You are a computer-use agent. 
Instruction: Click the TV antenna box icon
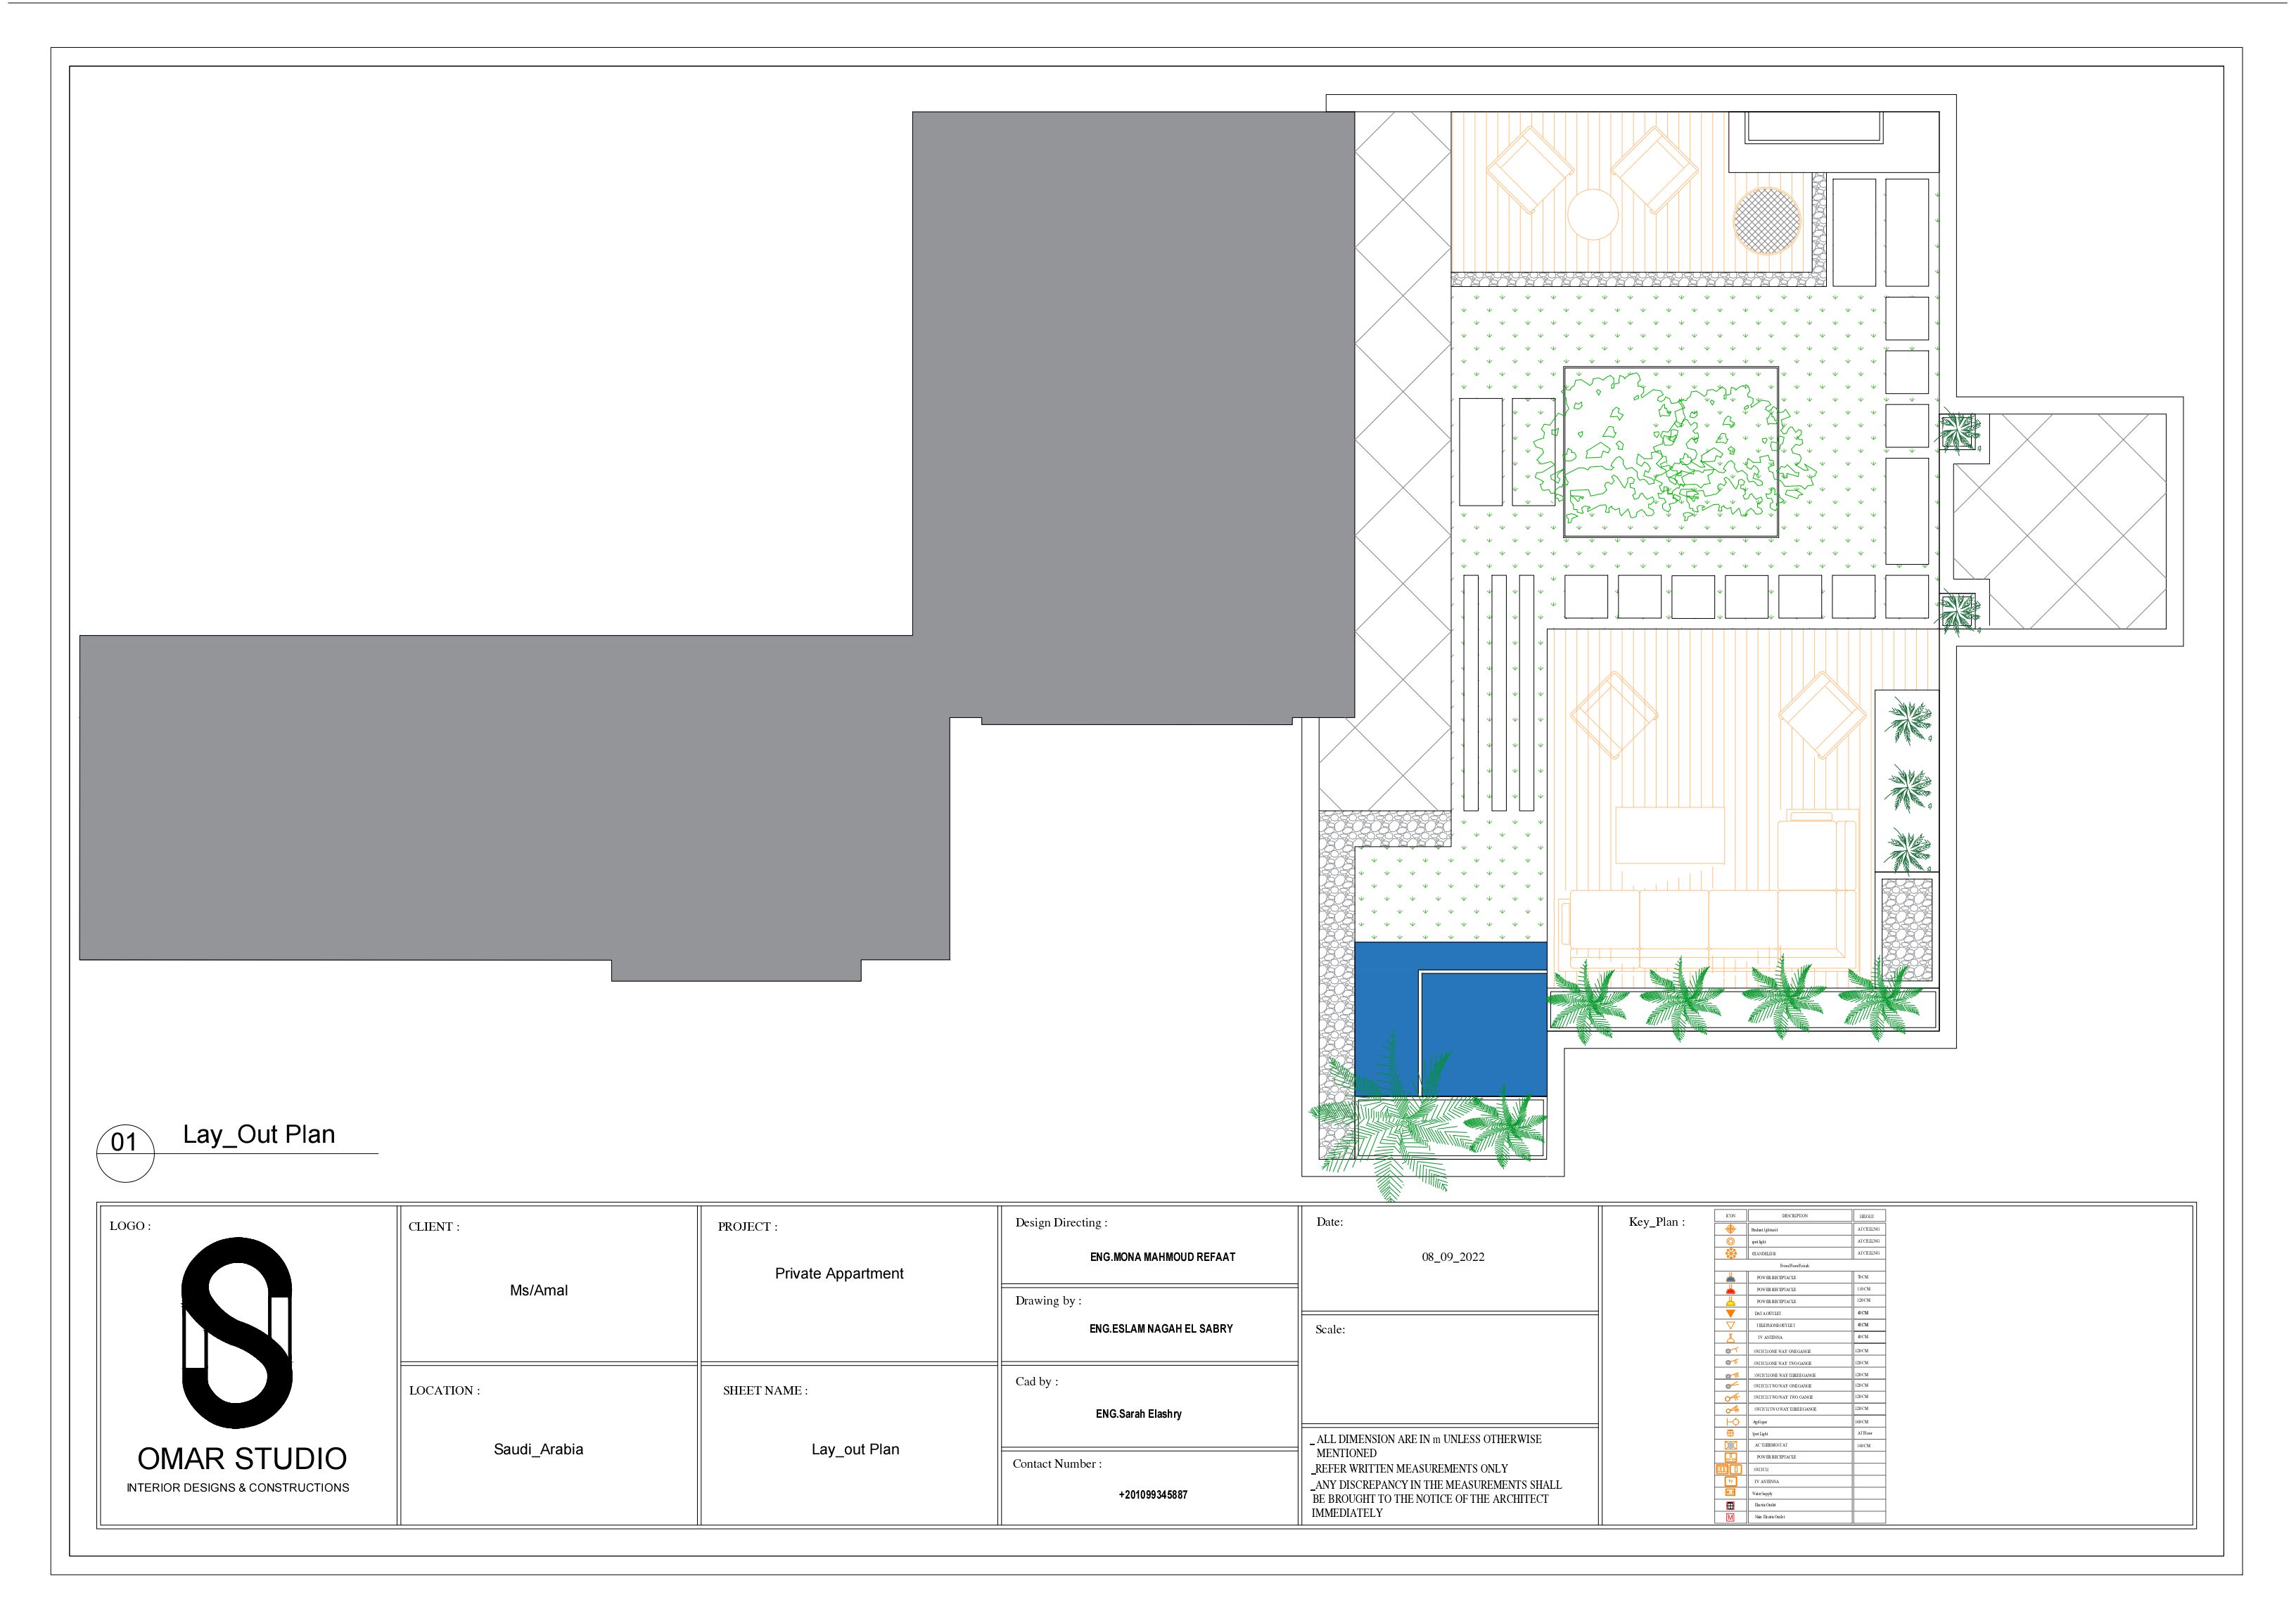click(1731, 1481)
